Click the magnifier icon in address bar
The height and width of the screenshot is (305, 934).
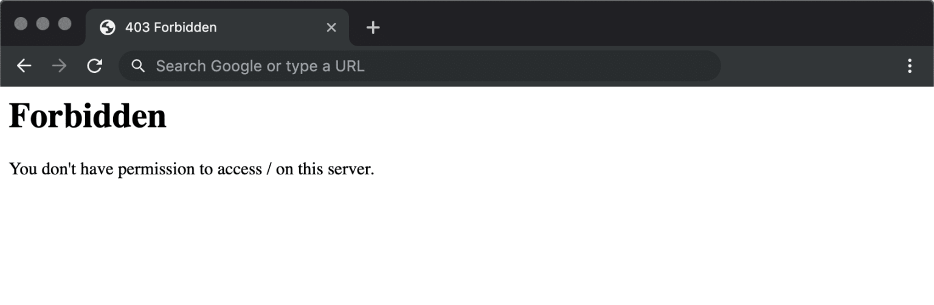(x=139, y=66)
